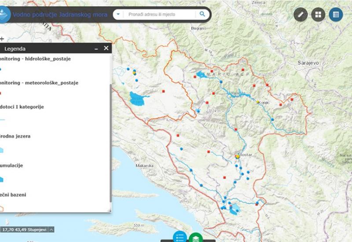Focus the 'Pronađi adresu ili mjesto' search field

tap(160, 15)
